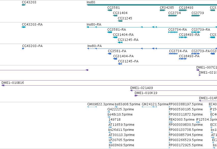This screenshot has width=217, height=149.
Task: Click the Ino80 gene feature label
Action: click(x=91, y=2)
